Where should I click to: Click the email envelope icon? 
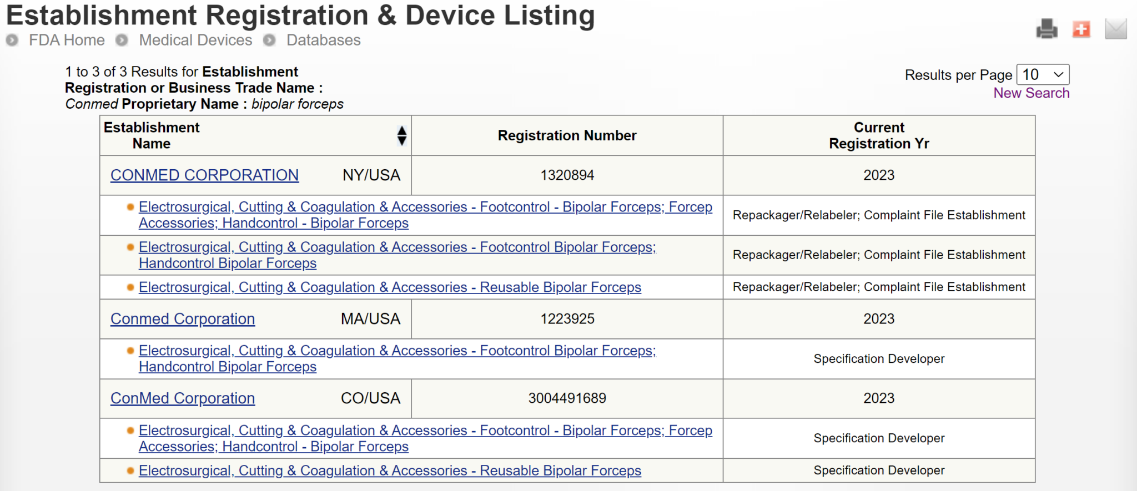[x=1116, y=30]
